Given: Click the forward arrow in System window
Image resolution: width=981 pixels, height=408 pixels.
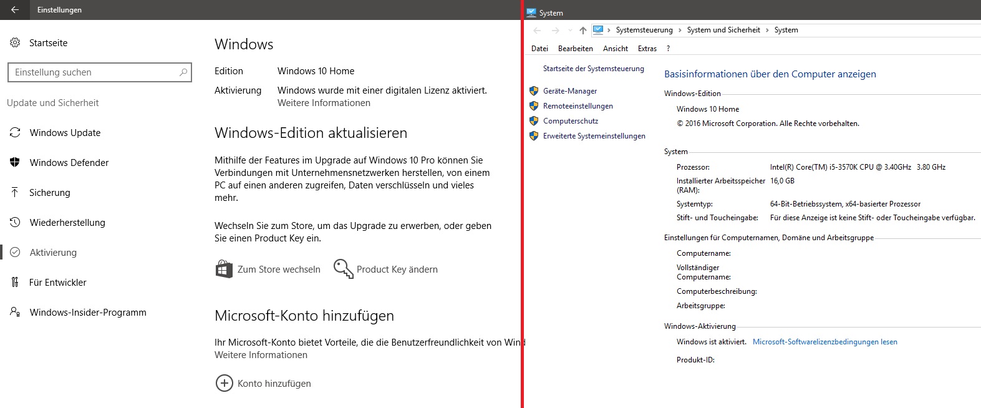Looking at the screenshot, I should pos(555,30).
